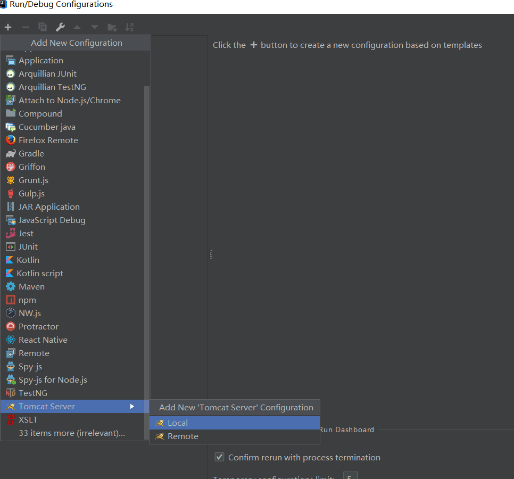Select the Gradle configuration type
The width and height of the screenshot is (514, 479).
tap(72, 153)
